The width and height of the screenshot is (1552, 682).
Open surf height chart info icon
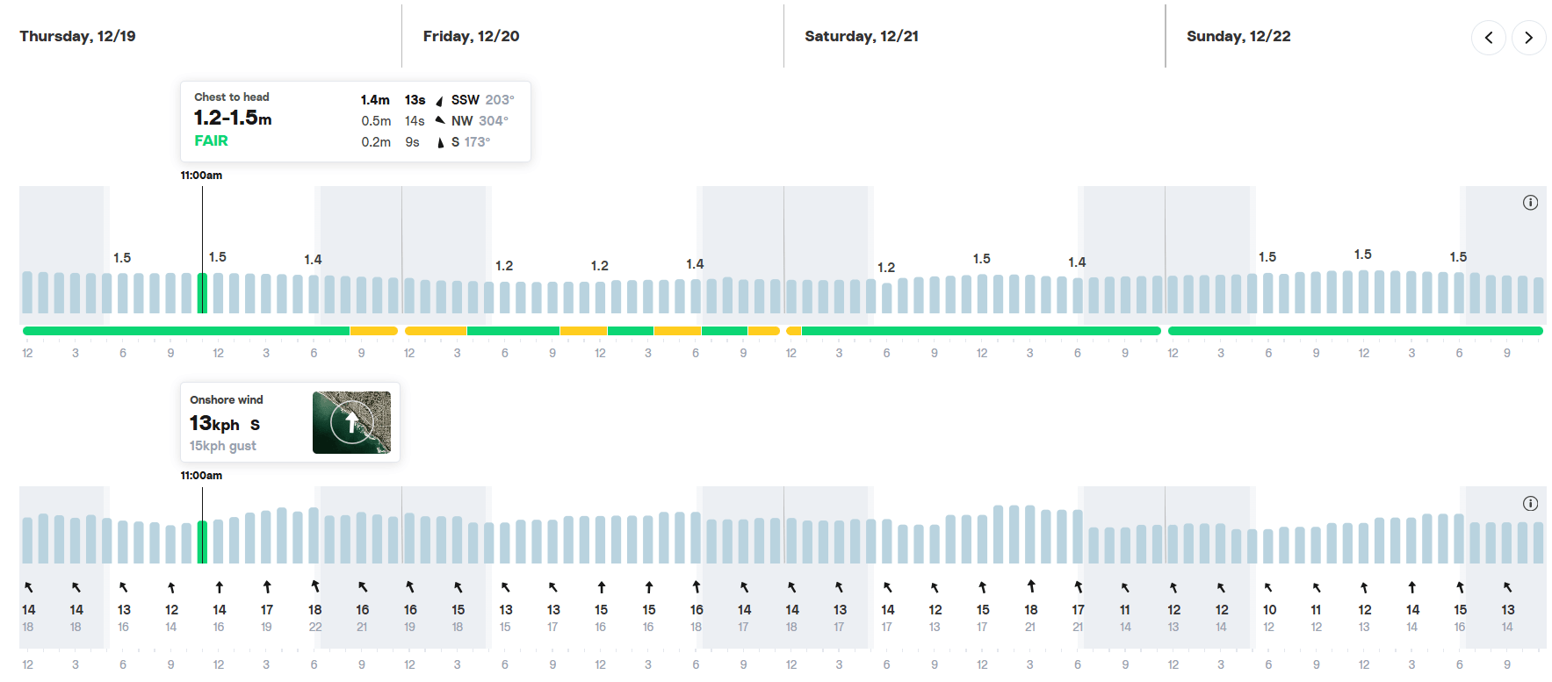click(x=1530, y=203)
